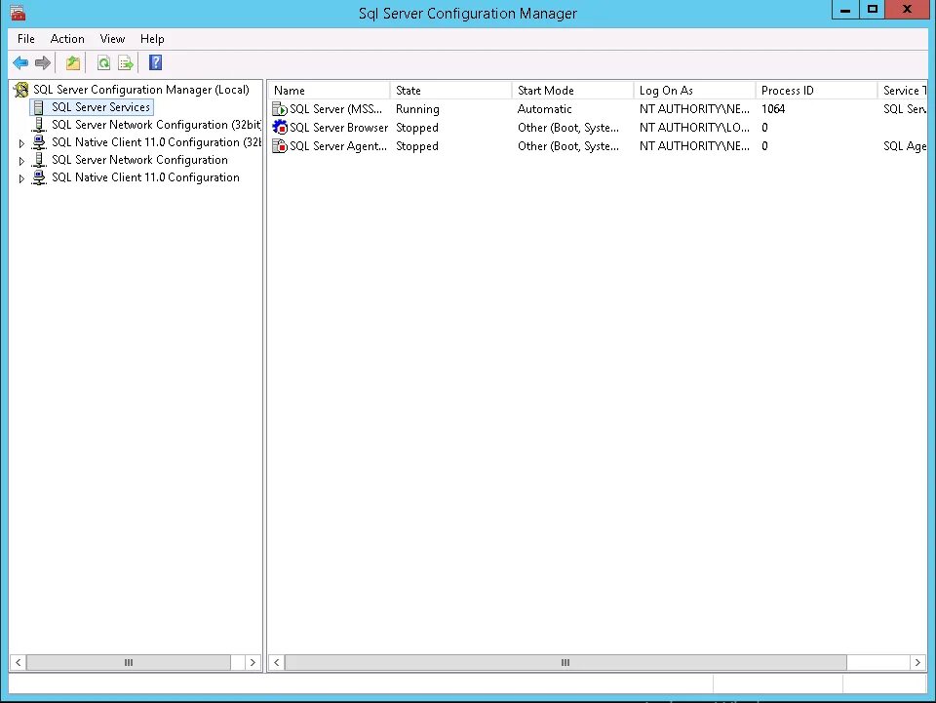The height and width of the screenshot is (703, 936).
Task: Click the tree pane horizontal scrollbar thumb
Action: point(129,662)
